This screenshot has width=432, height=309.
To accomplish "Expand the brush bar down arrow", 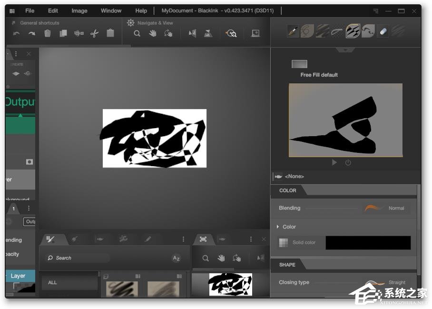I will point(345,50).
